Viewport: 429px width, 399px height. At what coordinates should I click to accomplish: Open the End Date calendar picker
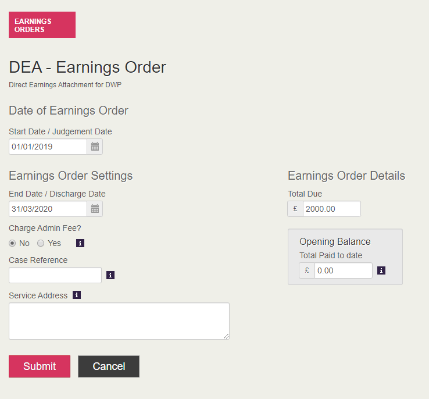[95, 209]
